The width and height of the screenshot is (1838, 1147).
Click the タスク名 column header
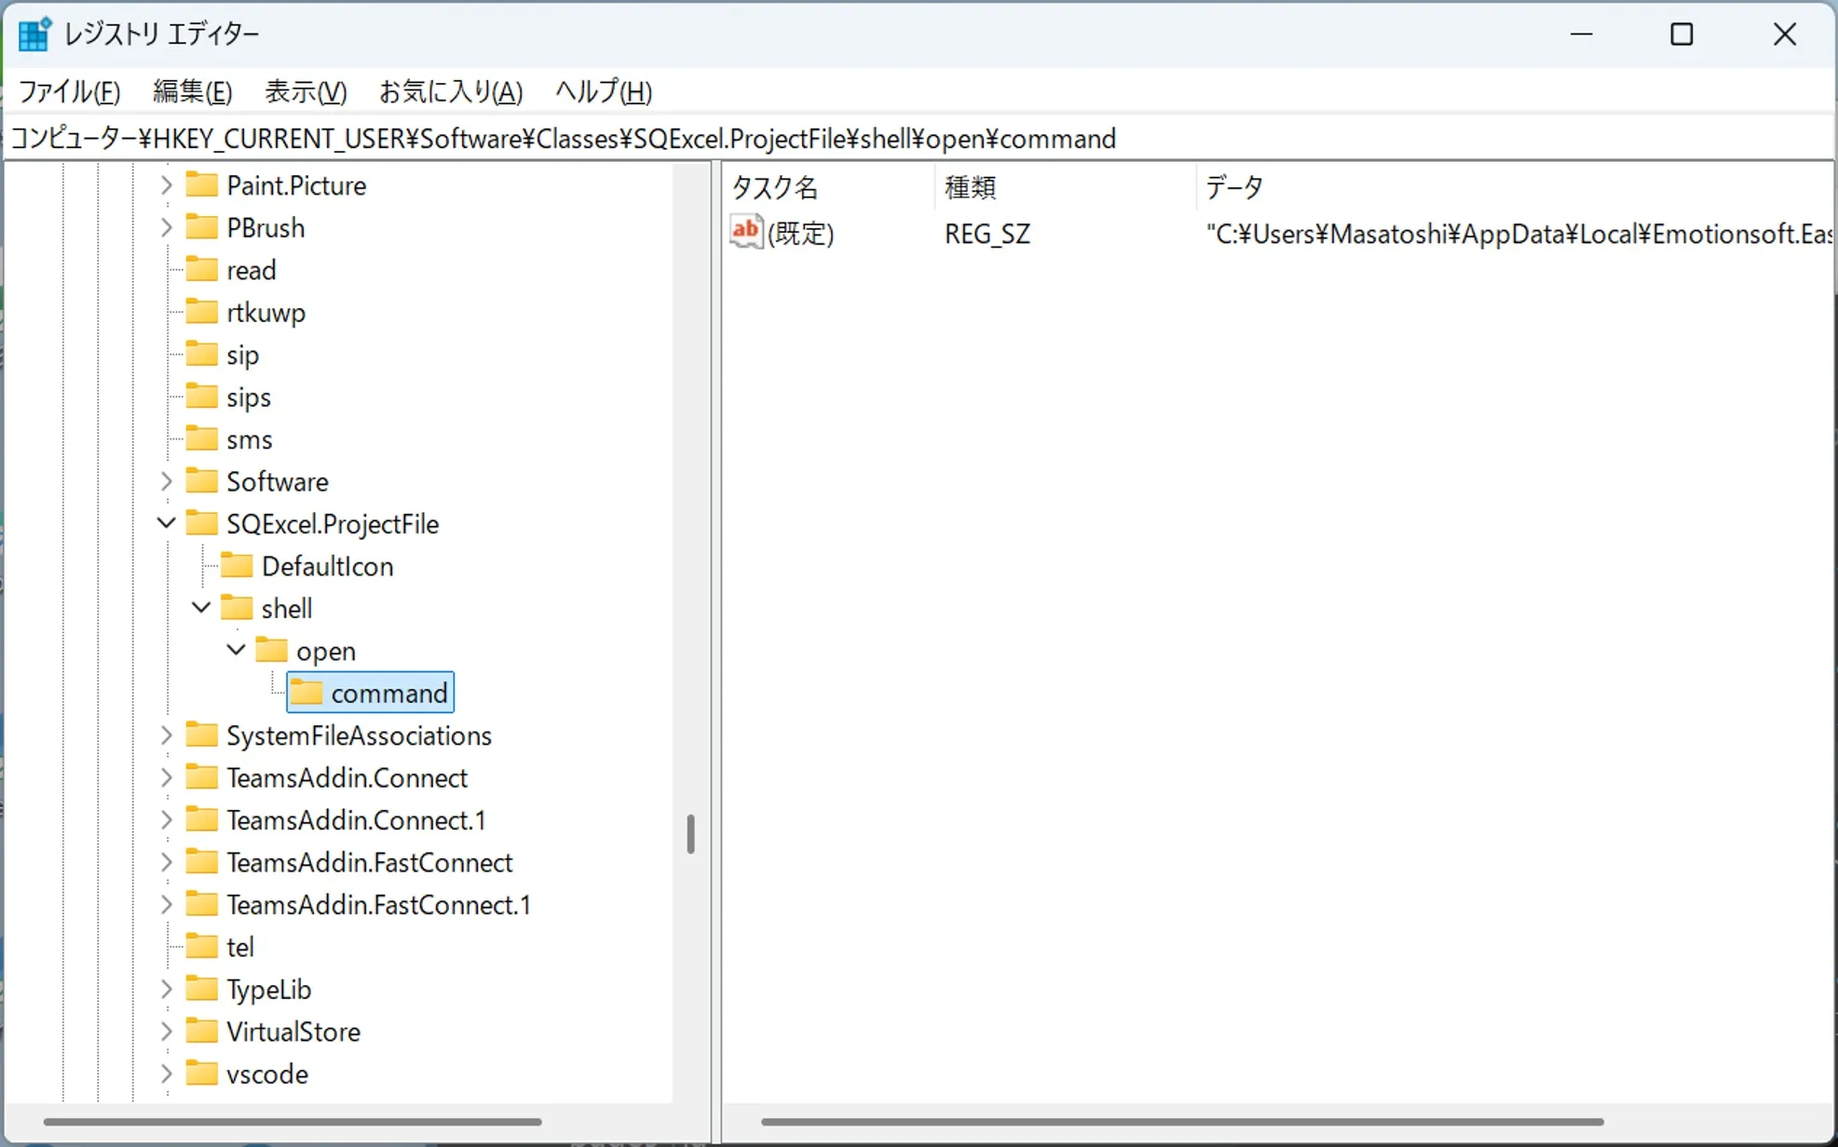click(829, 187)
